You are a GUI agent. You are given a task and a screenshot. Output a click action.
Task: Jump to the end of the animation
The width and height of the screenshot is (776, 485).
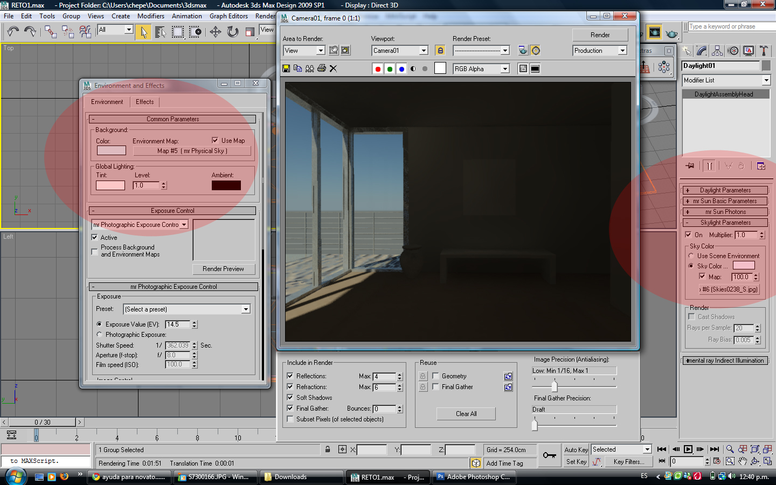[715, 449]
